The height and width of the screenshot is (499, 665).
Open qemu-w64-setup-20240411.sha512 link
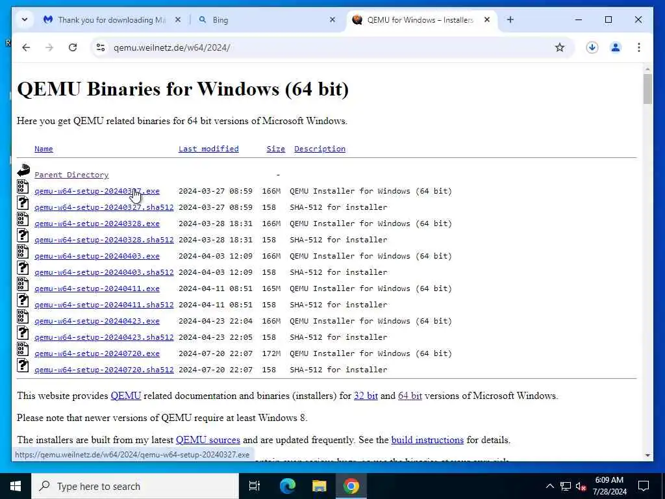(104, 305)
